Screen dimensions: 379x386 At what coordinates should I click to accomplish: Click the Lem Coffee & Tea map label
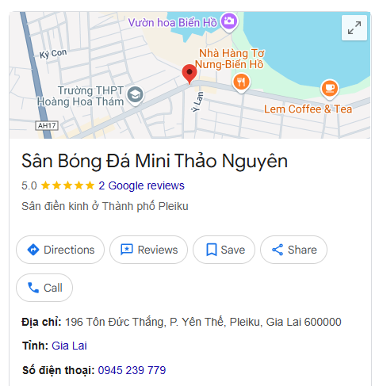308,109
